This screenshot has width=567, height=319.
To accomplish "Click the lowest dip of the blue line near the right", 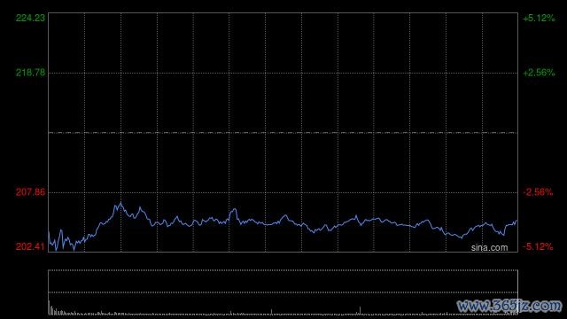I will coord(462,238).
